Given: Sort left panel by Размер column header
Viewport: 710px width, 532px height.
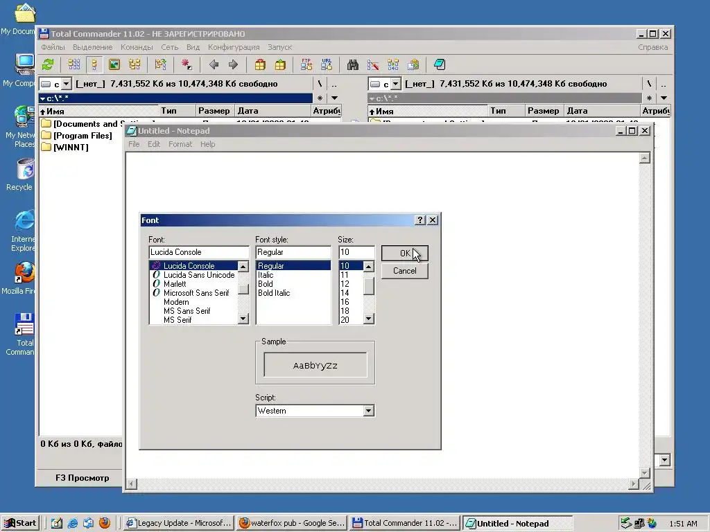Looking at the screenshot, I should point(214,110).
